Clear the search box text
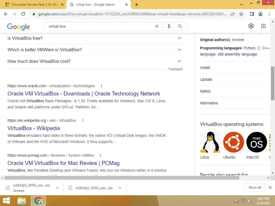 157,26
